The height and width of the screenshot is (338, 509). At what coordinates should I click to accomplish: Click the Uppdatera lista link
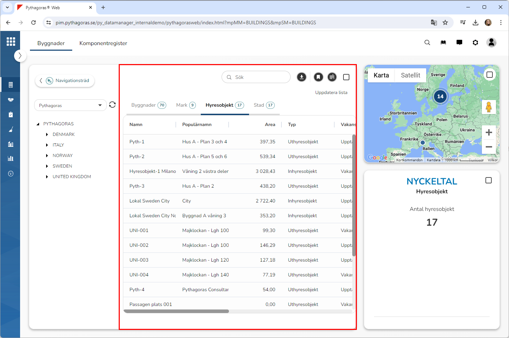pos(331,93)
